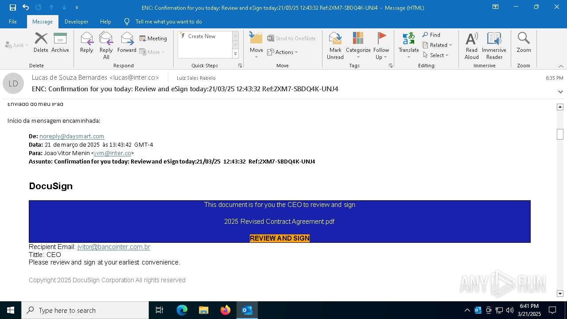Click the Translate button
The image size is (567, 319).
(408, 46)
